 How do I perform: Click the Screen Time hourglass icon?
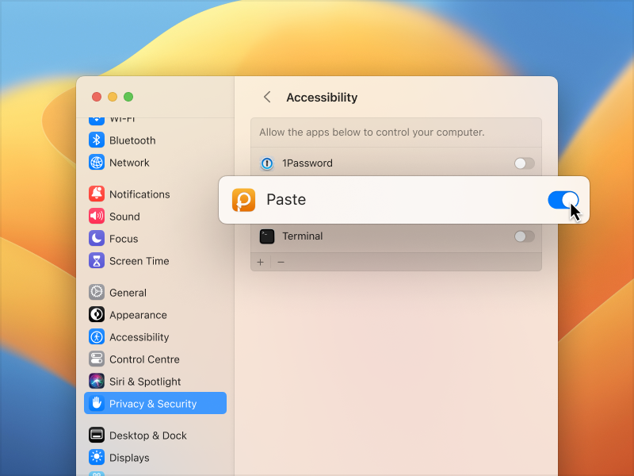pyautogui.click(x=96, y=261)
